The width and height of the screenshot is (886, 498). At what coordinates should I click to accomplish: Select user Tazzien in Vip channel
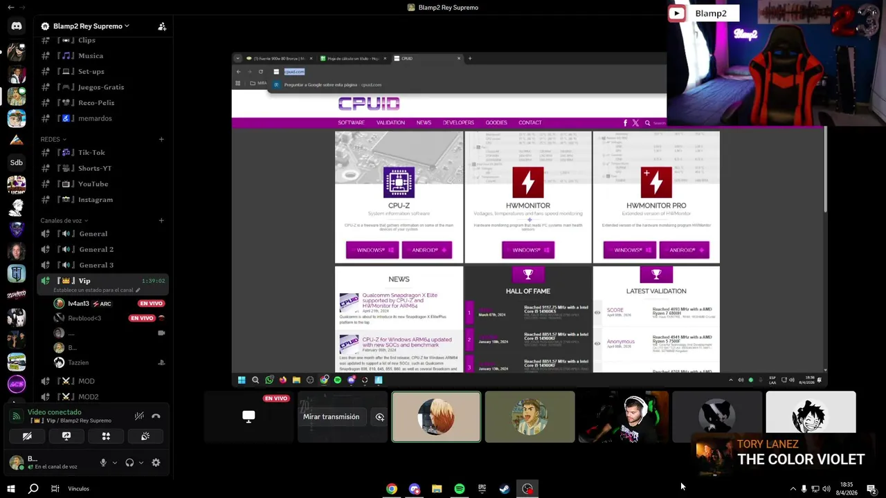[78, 362]
